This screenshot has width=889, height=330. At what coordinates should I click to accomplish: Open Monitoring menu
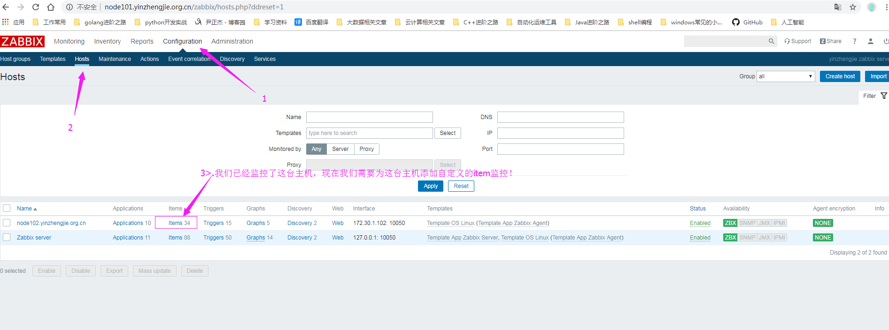tap(70, 41)
